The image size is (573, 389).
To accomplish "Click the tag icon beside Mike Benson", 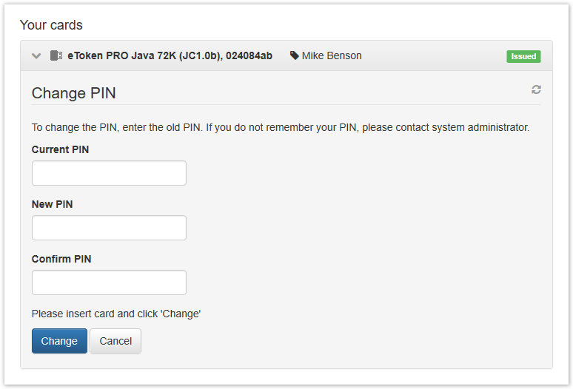I will pos(295,56).
